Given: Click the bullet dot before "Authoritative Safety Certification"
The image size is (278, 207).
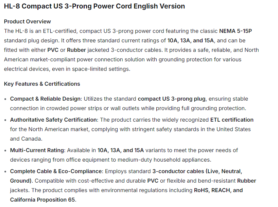Looking at the screenshot, I should tap(5, 120).
